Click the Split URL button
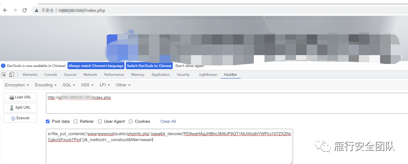 pyautogui.click(x=20, y=108)
